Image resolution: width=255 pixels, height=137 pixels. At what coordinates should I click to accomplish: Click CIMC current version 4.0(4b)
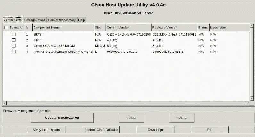pos(112,40)
